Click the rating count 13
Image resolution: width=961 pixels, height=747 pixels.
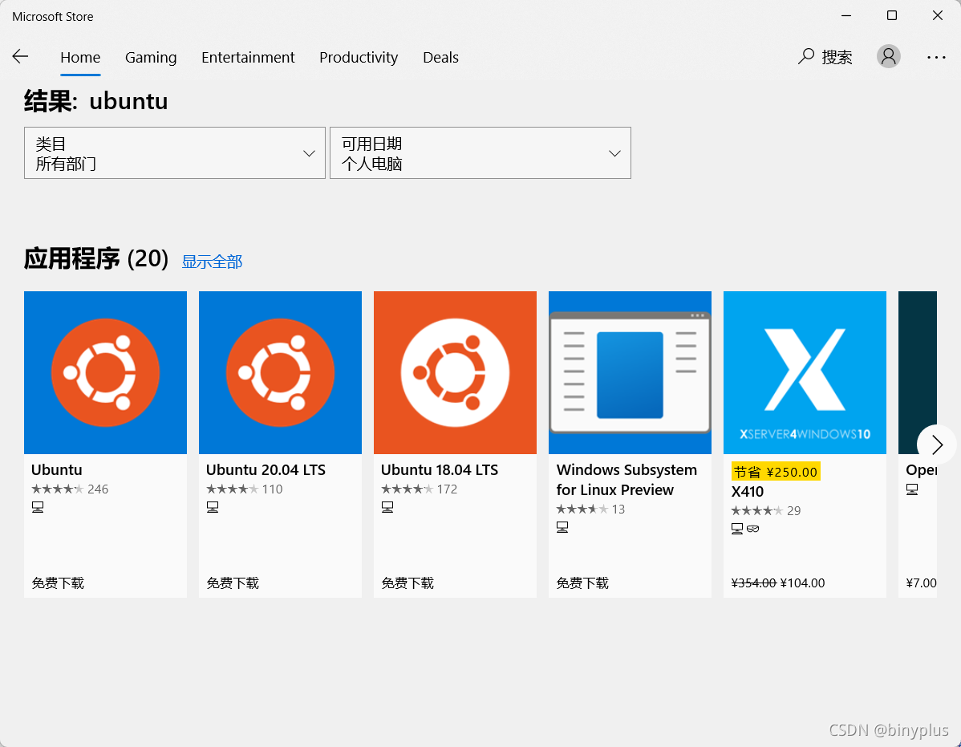pyautogui.click(x=618, y=510)
